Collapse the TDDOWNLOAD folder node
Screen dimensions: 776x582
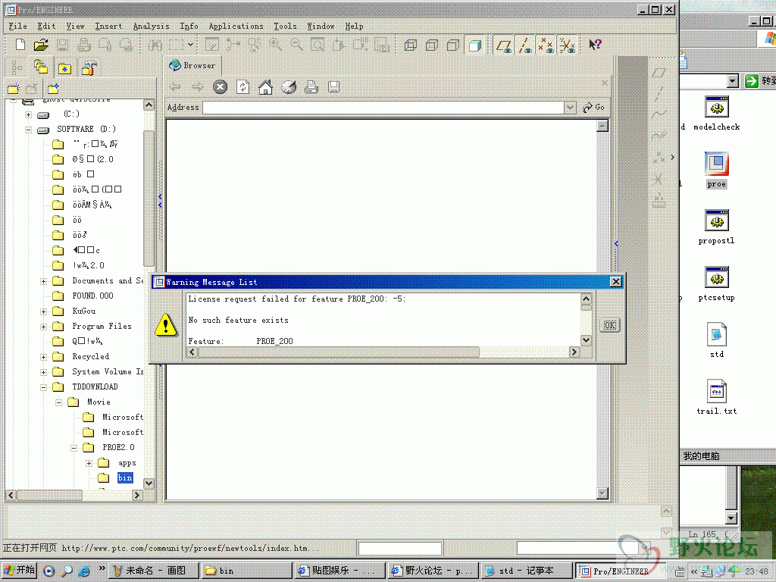pyautogui.click(x=43, y=387)
